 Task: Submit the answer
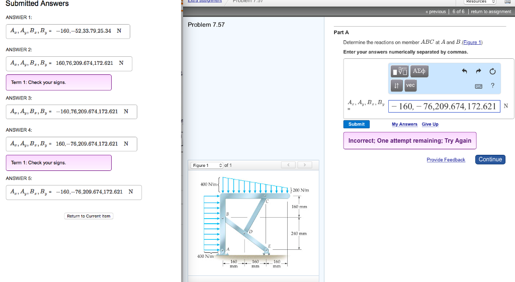pyautogui.click(x=357, y=124)
